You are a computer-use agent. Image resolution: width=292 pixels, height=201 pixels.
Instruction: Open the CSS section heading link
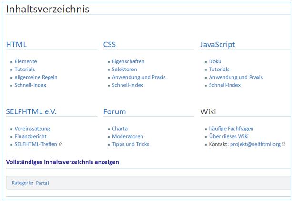click(109, 45)
